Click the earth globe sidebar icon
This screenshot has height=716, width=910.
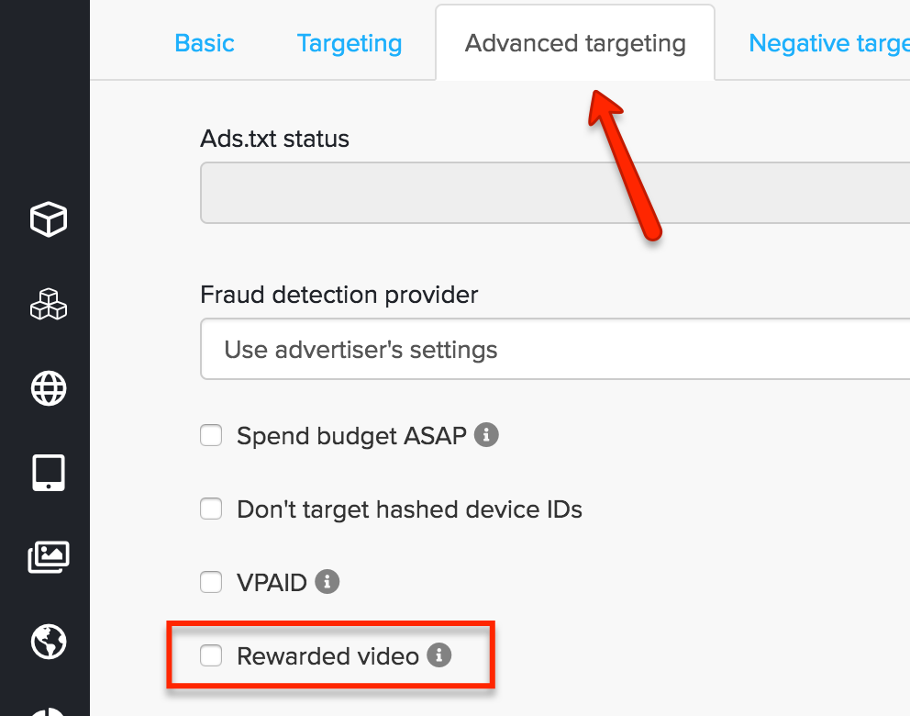point(49,641)
